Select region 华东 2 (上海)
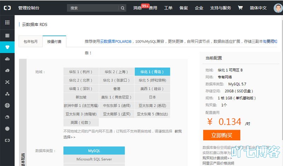This screenshot has height=166, width=283. click(117, 72)
